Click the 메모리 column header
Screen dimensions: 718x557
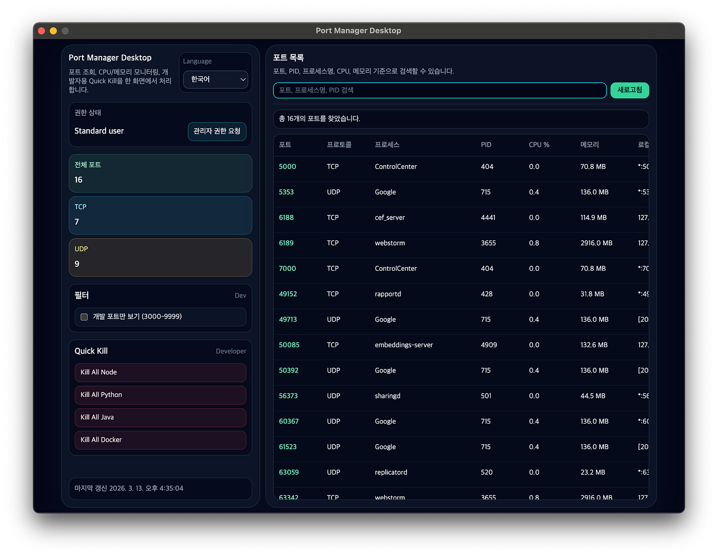click(589, 145)
